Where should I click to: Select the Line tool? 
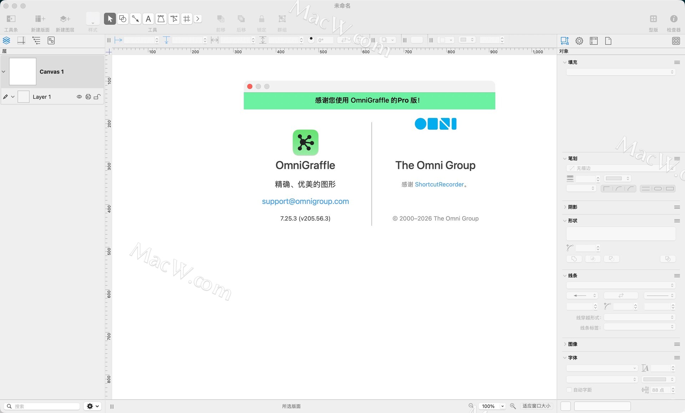point(136,19)
